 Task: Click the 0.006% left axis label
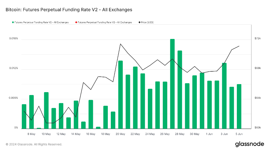point(13,98)
